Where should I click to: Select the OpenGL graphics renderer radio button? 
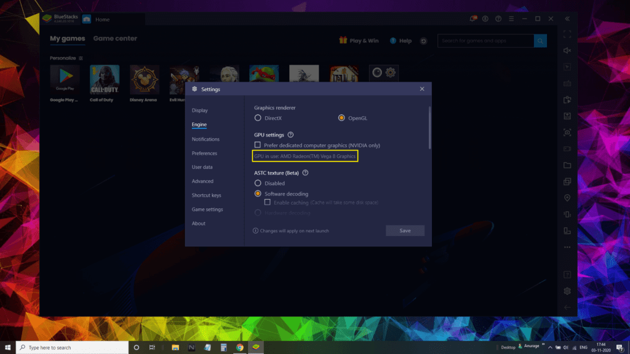pyautogui.click(x=341, y=118)
